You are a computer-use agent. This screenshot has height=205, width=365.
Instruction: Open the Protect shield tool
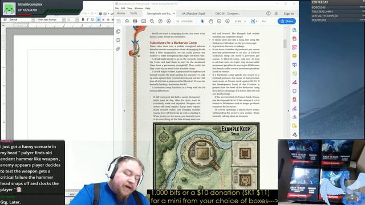(x=294, y=91)
